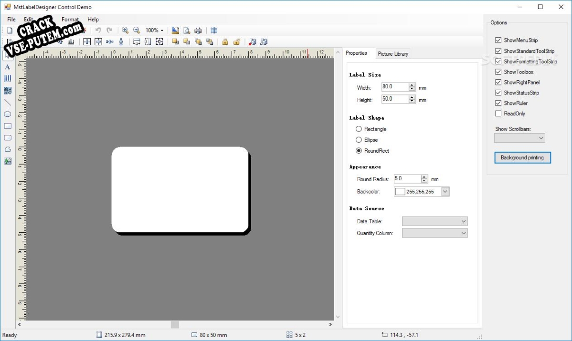
Task: Open the Print Preview icon
Action: (x=186, y=30)
